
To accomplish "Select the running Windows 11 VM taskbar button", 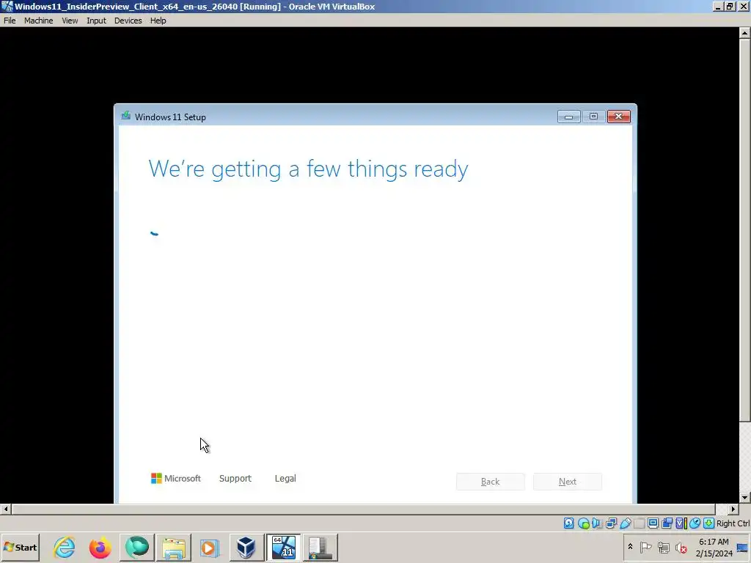I will pyautogui.click(x=284, y=547).
